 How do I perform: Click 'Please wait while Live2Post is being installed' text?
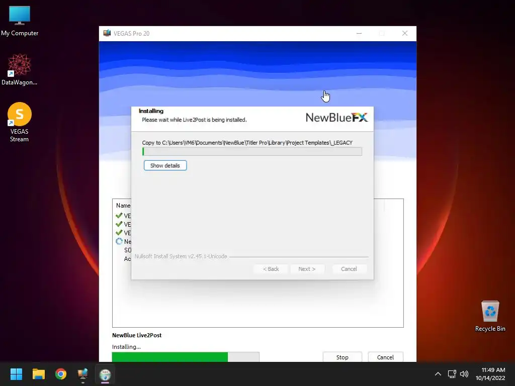pos(194,120)
